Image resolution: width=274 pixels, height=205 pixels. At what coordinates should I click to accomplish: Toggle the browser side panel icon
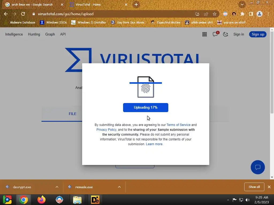(251, 14)
